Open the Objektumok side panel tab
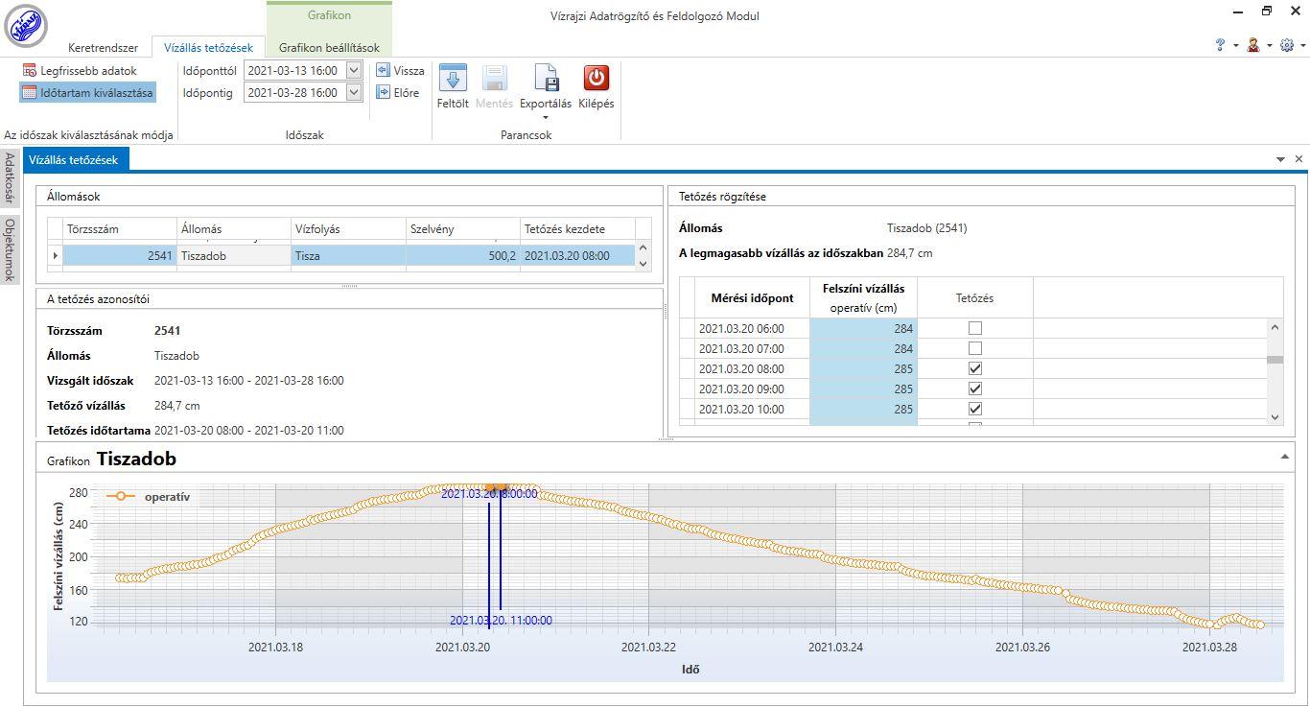The height and width of the screenshot is (707, 1310). [10, 249]
